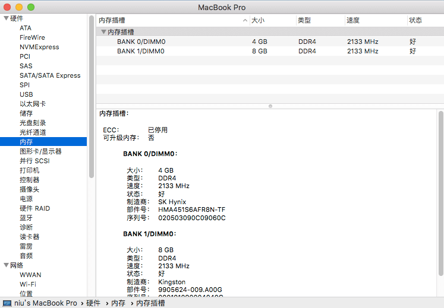Select 硬件 RAID in the sidebar
The height and width of the screenshot is (308, 444).
tap(35, 208)
